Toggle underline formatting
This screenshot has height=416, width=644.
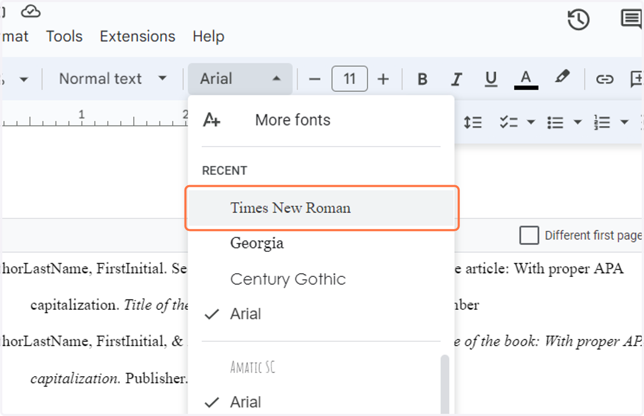(491, 79)
